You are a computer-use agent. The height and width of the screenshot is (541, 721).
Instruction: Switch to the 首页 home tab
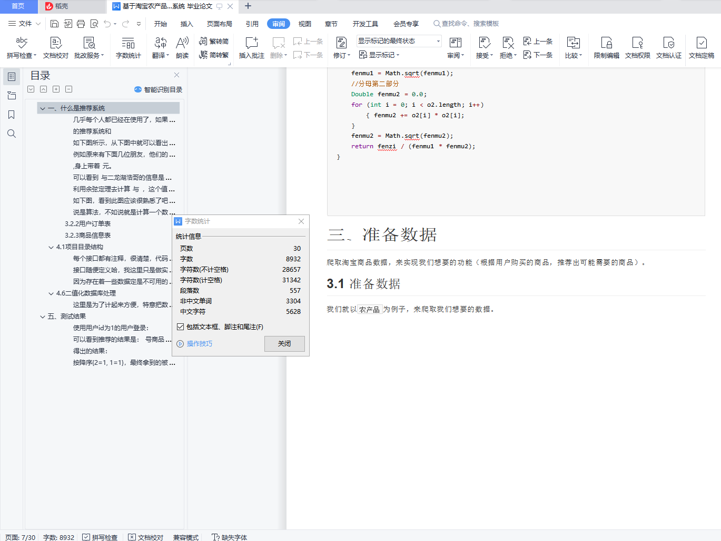pos(18,6)
